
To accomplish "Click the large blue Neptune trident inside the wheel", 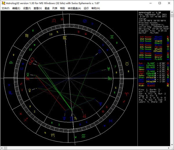I will point(101,104).
